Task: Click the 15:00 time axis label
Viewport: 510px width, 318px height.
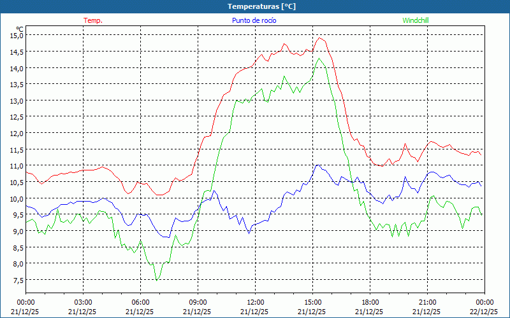Action: tap(312, 302)
